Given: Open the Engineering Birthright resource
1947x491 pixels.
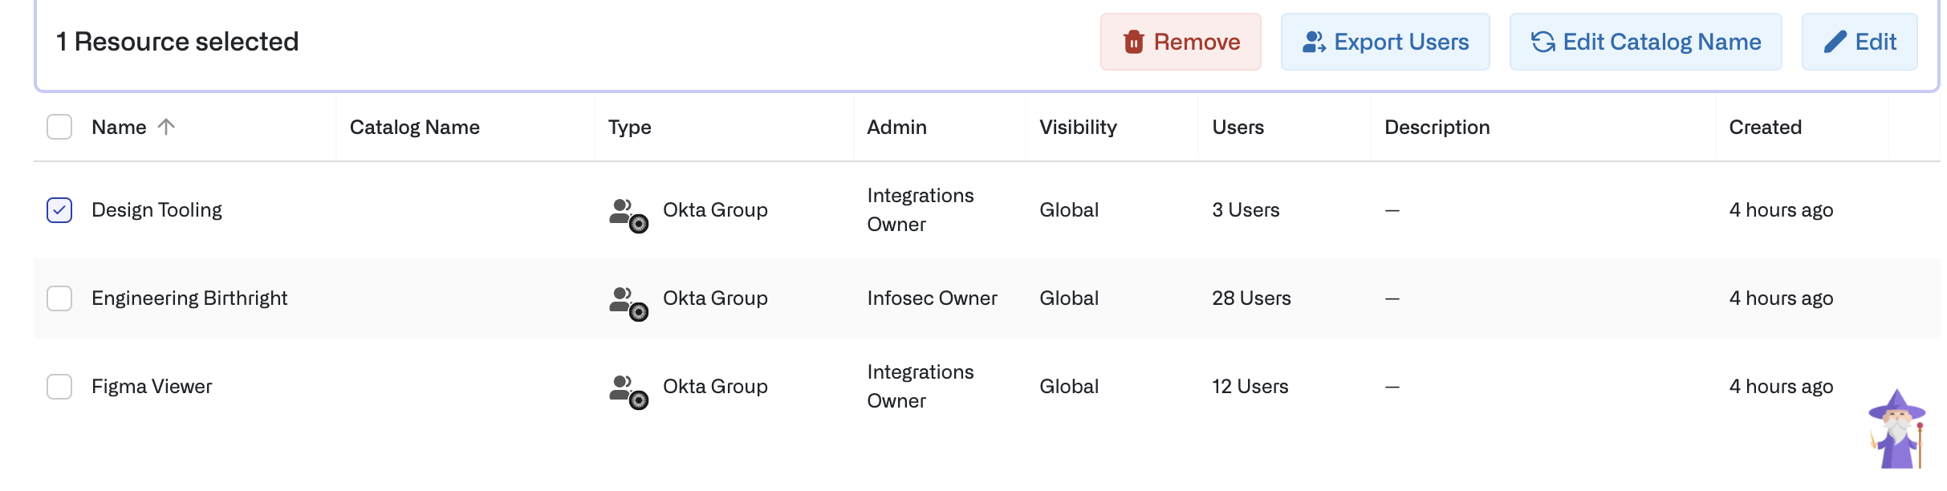Looking at the screenshot, I should (189, 298).
